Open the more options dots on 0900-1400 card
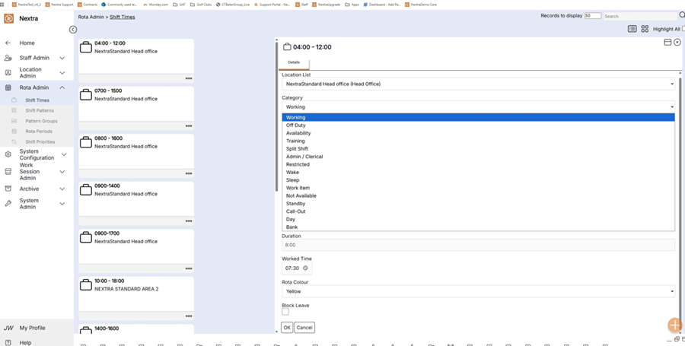The width and height of the screenshot is (685, 346). coord(189,221)
